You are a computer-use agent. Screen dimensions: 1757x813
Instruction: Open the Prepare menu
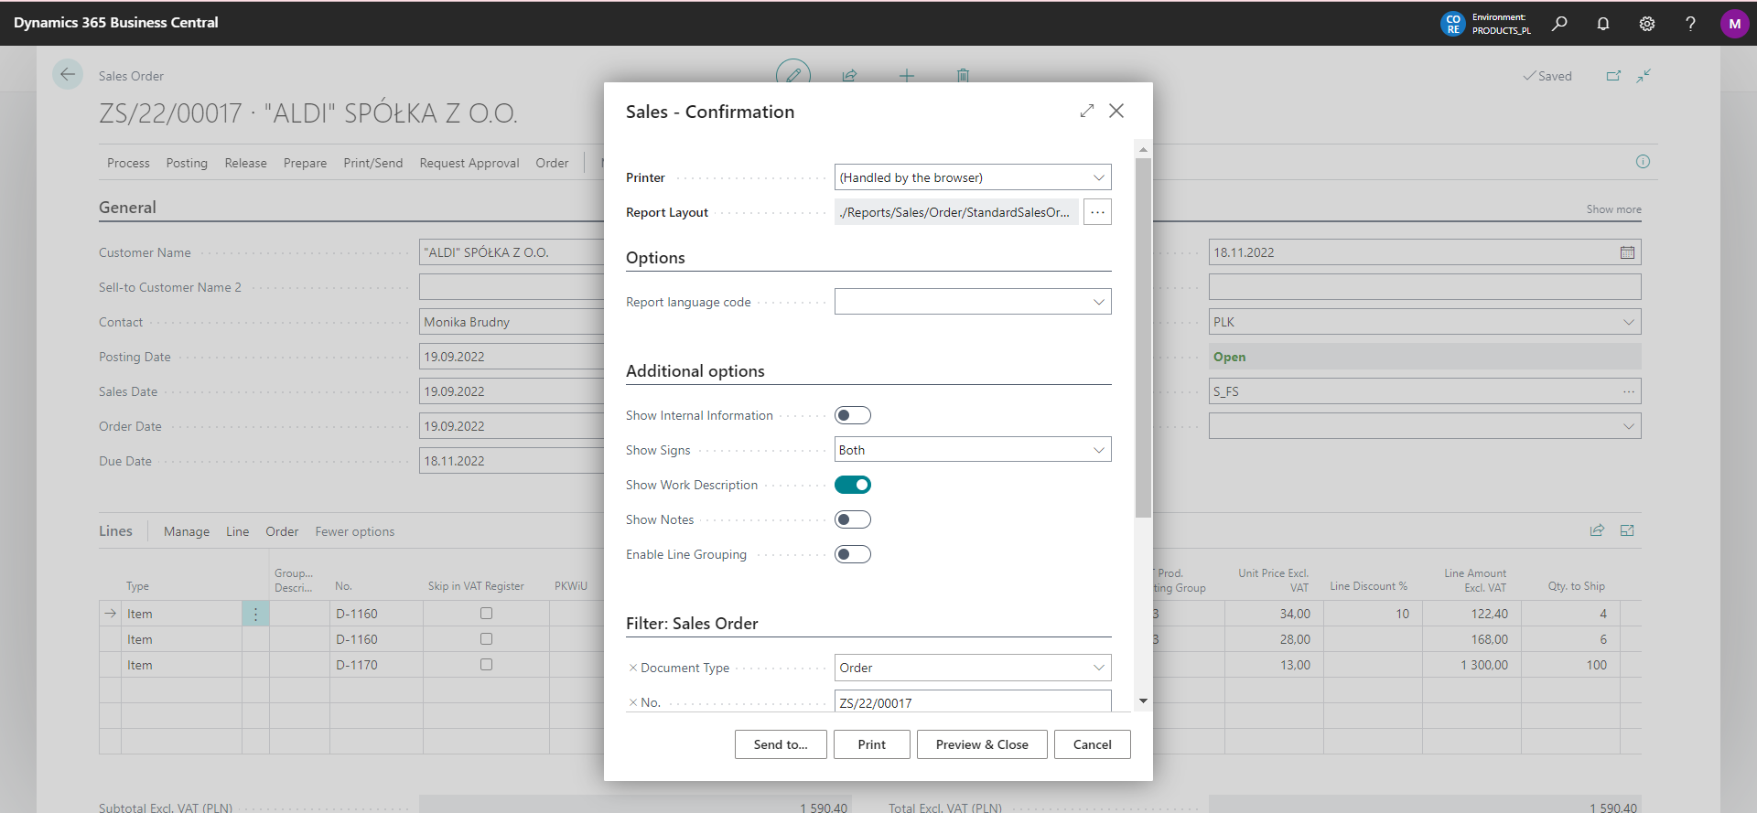click(305, 163)
